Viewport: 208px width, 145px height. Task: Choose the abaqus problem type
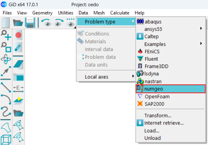pos(171,21)
